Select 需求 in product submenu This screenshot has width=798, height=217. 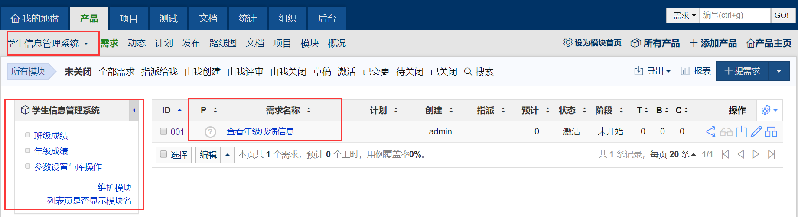tap(109, 43)
